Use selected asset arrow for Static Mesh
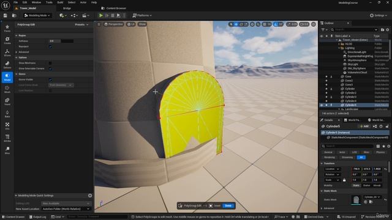Image resolution: width=392 pixels, height=220 pixels. 366,202
